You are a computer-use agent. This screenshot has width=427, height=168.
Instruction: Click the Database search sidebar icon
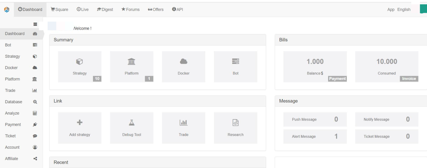pyautogui.click(x=35, y=102)
